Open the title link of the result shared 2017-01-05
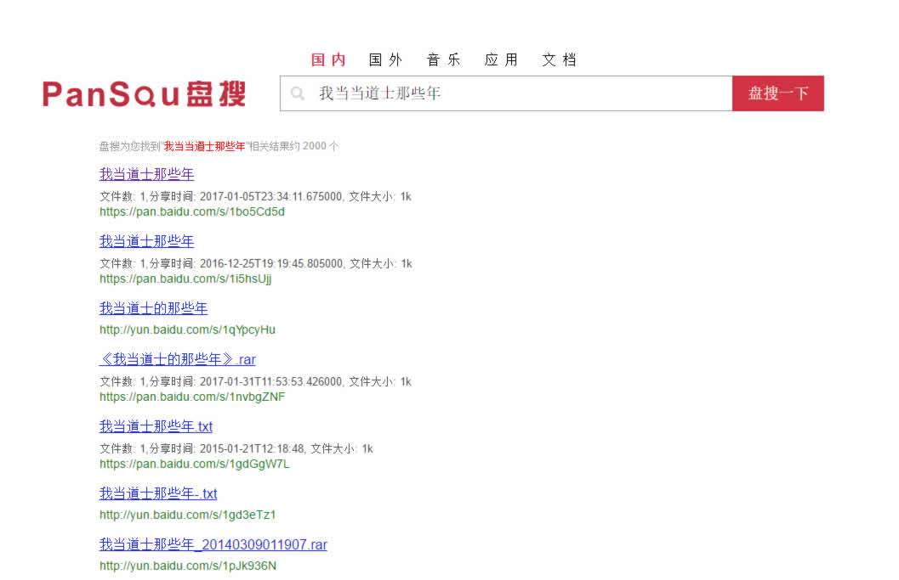The width and height of the screenshot is (899, 580). click(x=146, y=174)
